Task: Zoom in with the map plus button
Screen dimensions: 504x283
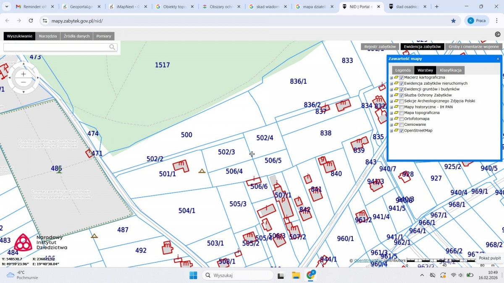Action: (x=24, y=74)
